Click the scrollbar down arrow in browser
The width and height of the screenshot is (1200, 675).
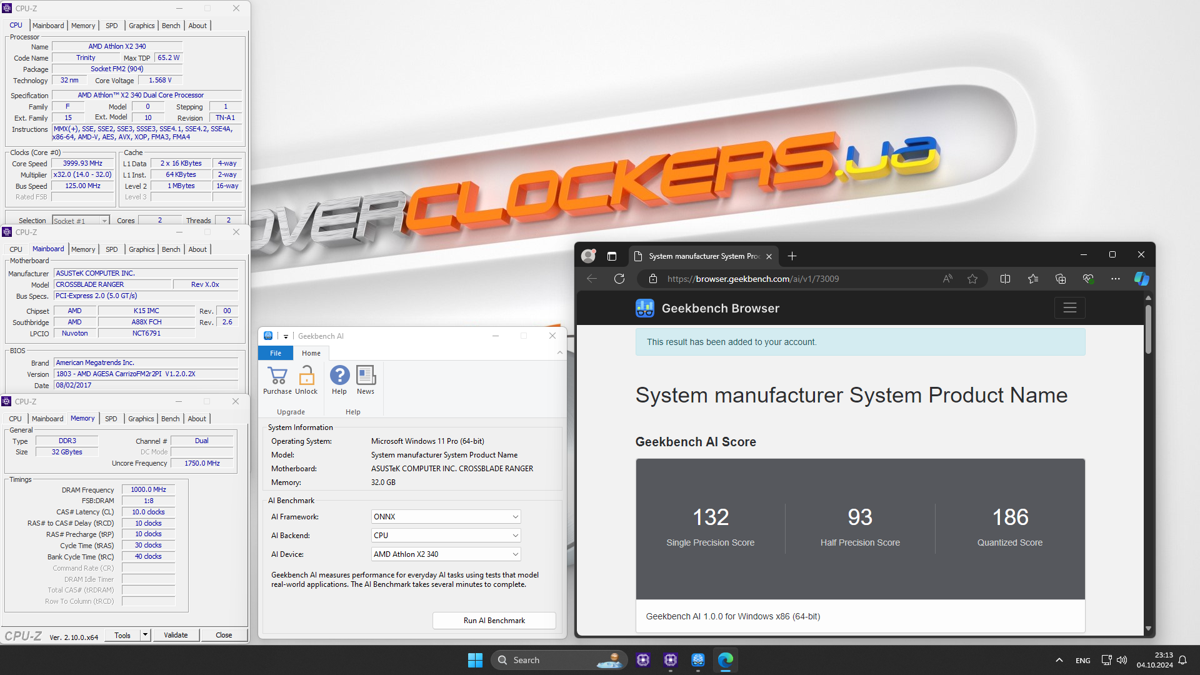tap(1148, 629)
